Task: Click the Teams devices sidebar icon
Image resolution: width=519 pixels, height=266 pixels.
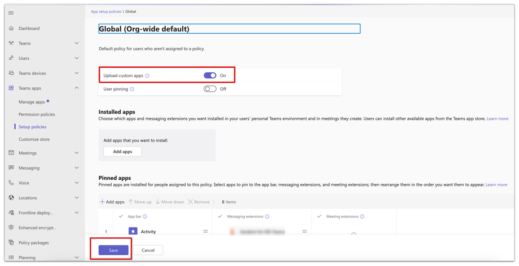Action: point(11,73)
